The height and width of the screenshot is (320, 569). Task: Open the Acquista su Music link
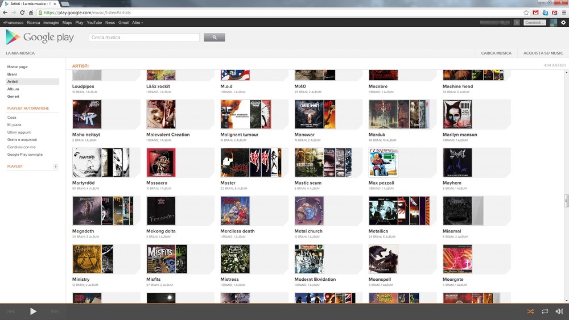[543, 53]
